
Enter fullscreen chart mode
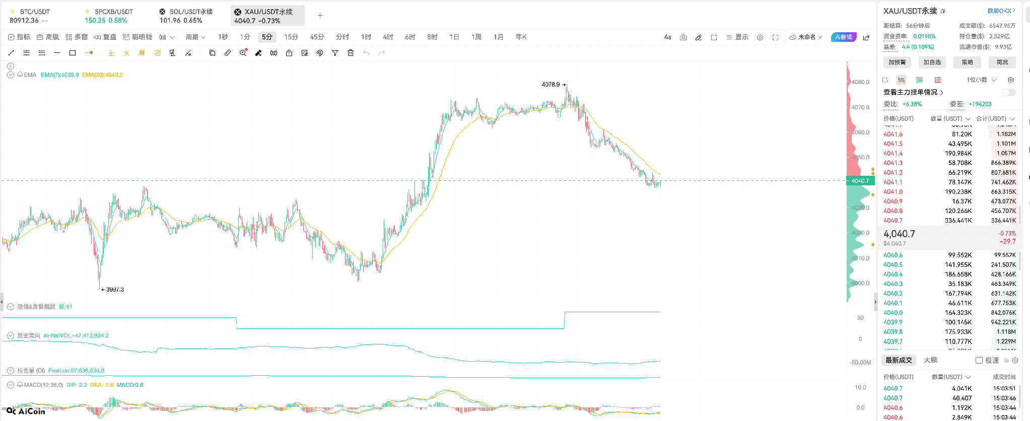coord(776,37)
